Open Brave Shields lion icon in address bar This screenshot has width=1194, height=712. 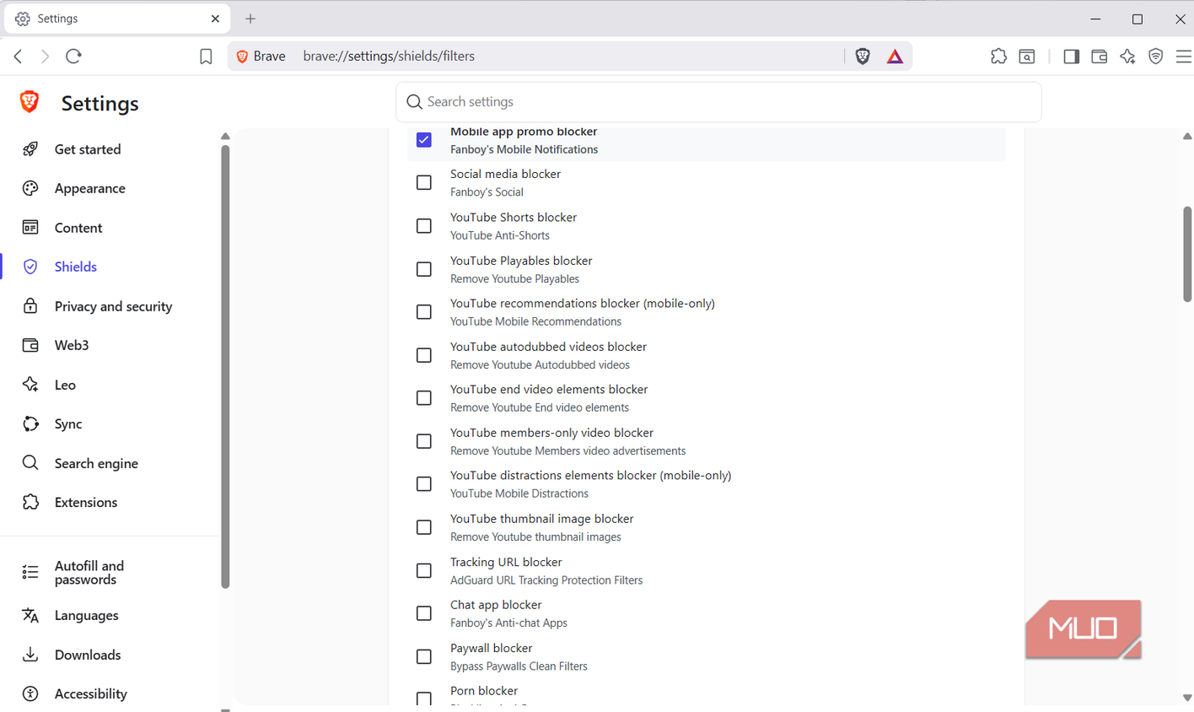click(863, 57)
